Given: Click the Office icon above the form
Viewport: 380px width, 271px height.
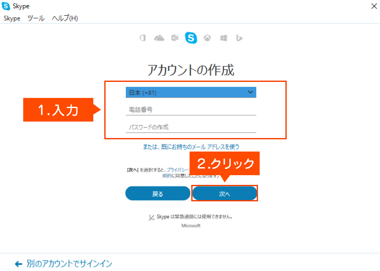Looking at the screenshot, I should click(x=142, y=38).
